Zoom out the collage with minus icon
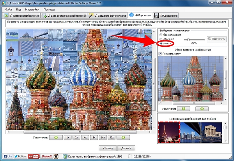This screenshot has width=234, height=161. [x=56, y=138]
